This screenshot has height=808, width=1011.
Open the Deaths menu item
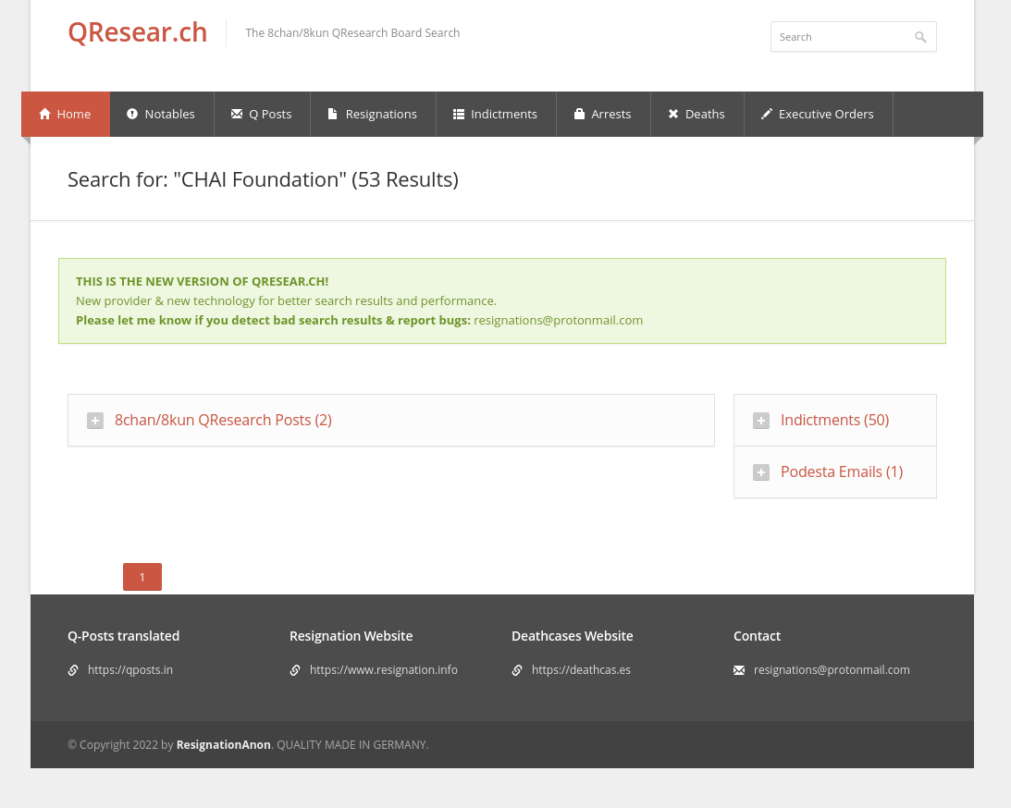697,114
